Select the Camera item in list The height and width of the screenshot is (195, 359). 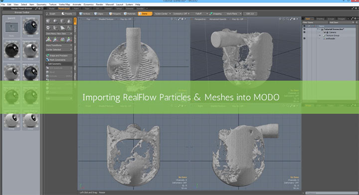pyautogui.click(x=333, y=32)
